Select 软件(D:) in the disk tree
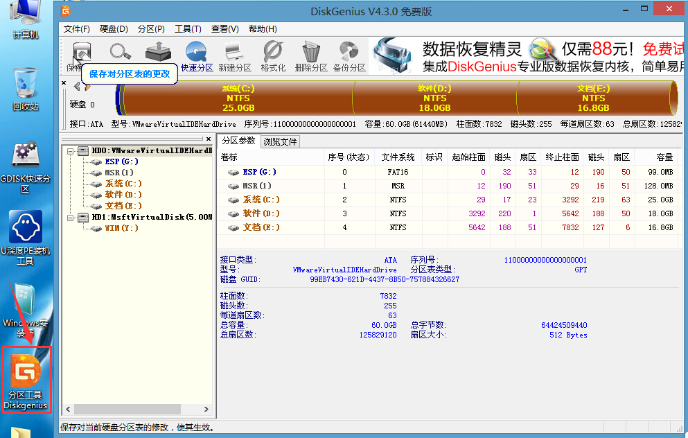 tap(123, 195)
